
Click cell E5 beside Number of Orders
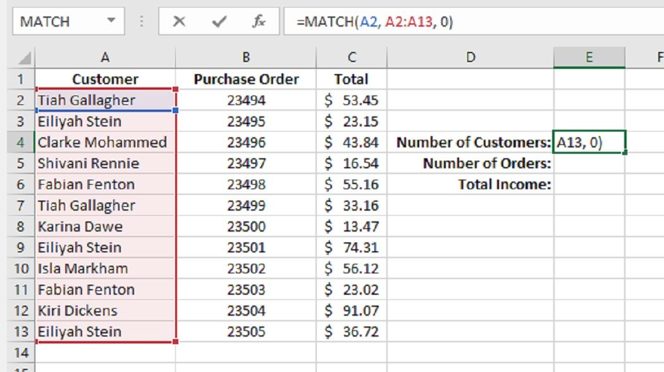589,164
